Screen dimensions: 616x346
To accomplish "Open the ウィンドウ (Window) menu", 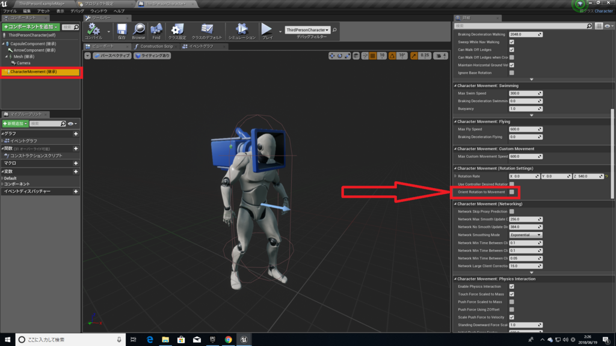I will click(x=99, y=11).
